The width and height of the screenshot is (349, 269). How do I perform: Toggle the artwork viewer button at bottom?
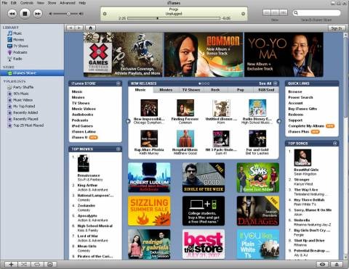pyautogui.click(x=50, y=265)
